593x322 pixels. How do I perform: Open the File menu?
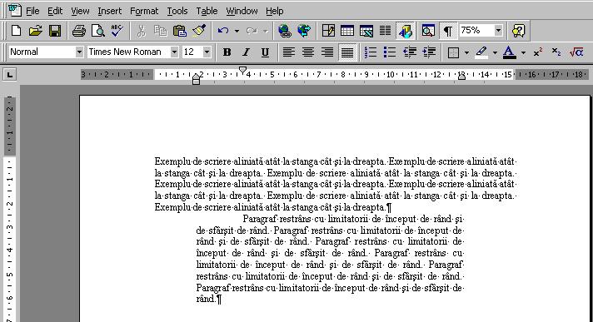32,11
